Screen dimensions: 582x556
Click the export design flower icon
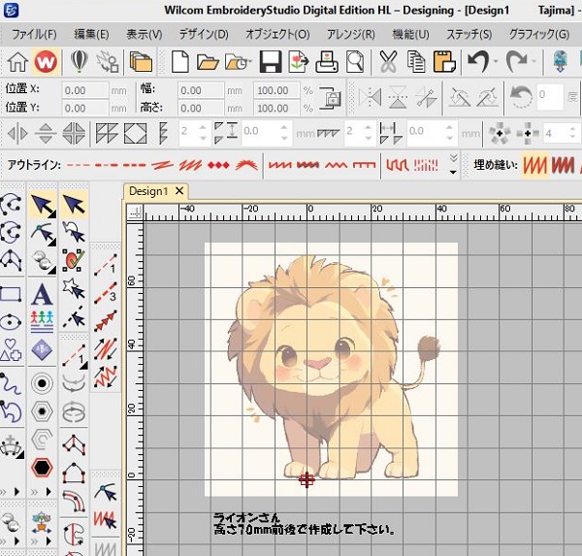point(299,62)
